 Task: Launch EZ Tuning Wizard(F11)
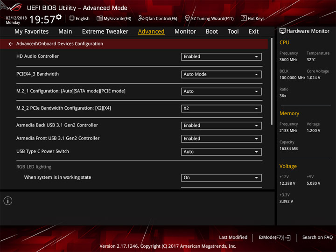point(209,18)
